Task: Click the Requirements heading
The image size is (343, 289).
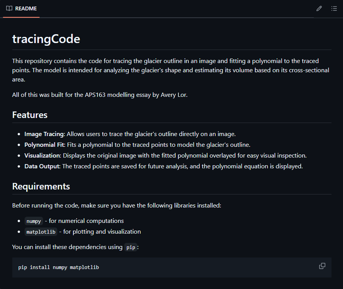Action: click(41, 186)
